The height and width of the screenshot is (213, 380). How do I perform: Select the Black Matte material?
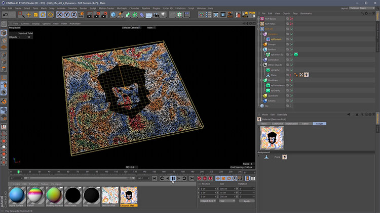[72, 196]
